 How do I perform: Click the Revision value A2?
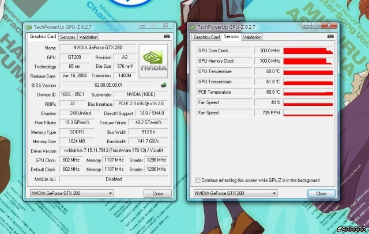pos(125,57)
